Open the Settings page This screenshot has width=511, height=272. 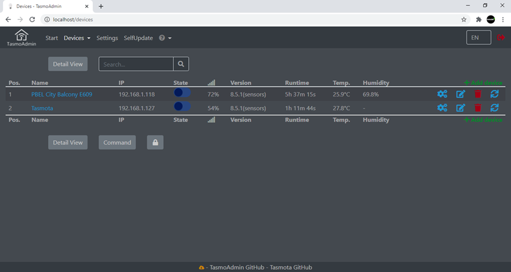(107, 38)
